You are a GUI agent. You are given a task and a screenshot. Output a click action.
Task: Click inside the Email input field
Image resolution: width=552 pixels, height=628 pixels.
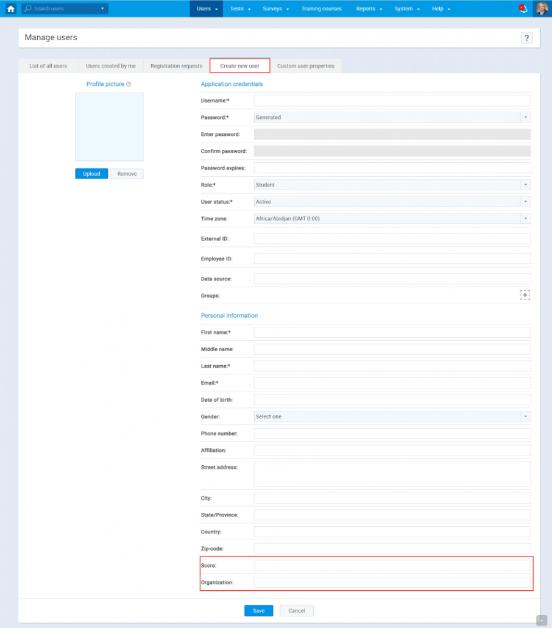coord(392,382)
